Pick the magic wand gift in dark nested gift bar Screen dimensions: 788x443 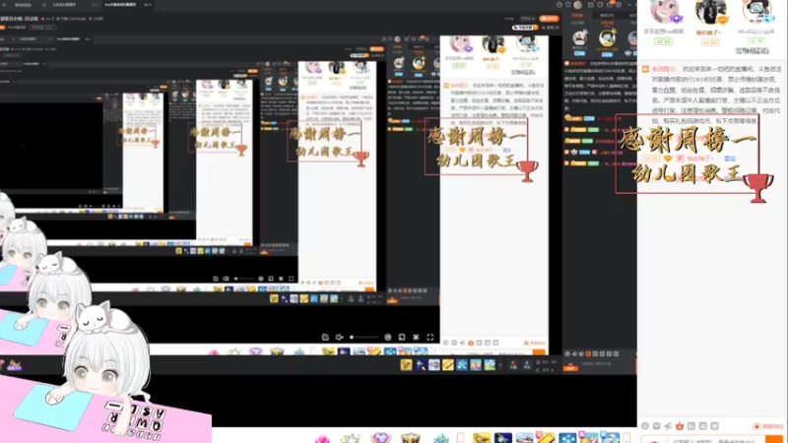[421, 364]
